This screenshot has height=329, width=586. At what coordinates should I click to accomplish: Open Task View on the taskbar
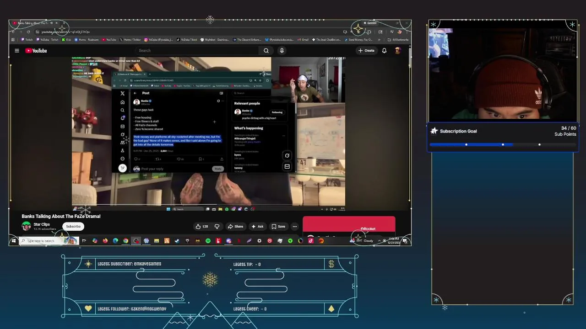[x=84, y=241]
